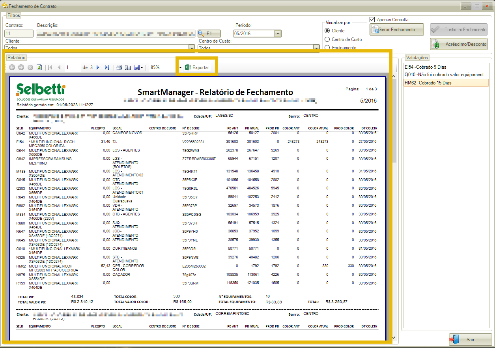The width and height of the screenshot is (495, 348).
Task: Select the Centro de Custo radio option
Action: tap(327, 39)
